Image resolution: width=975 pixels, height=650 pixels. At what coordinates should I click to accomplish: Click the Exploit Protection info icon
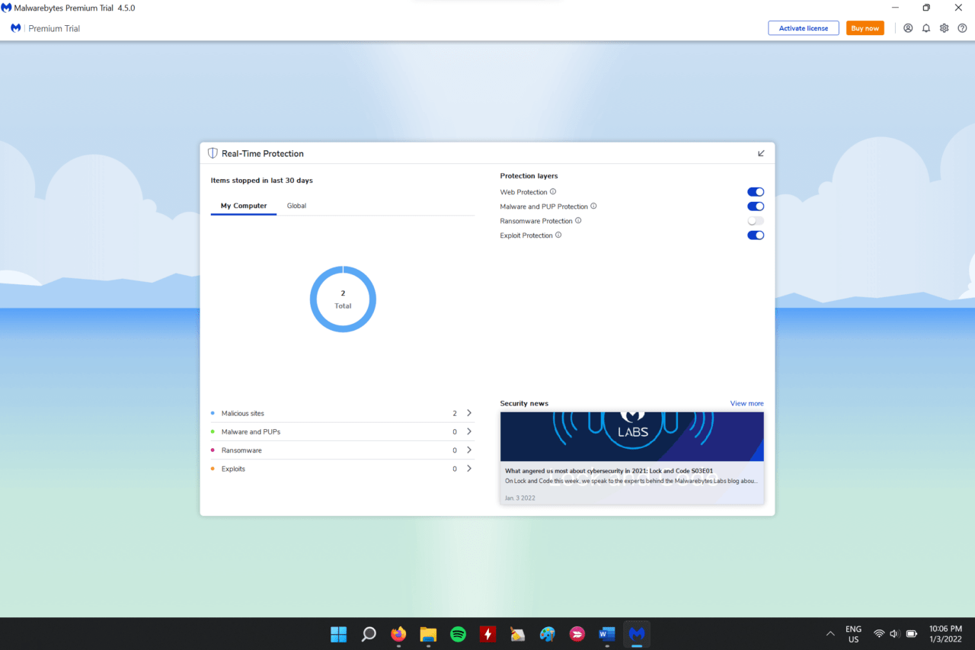pos(558,235)
